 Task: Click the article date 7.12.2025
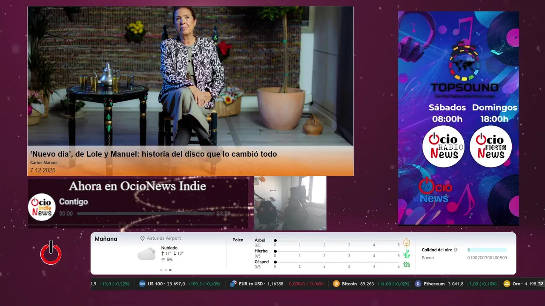coord(43,170)
